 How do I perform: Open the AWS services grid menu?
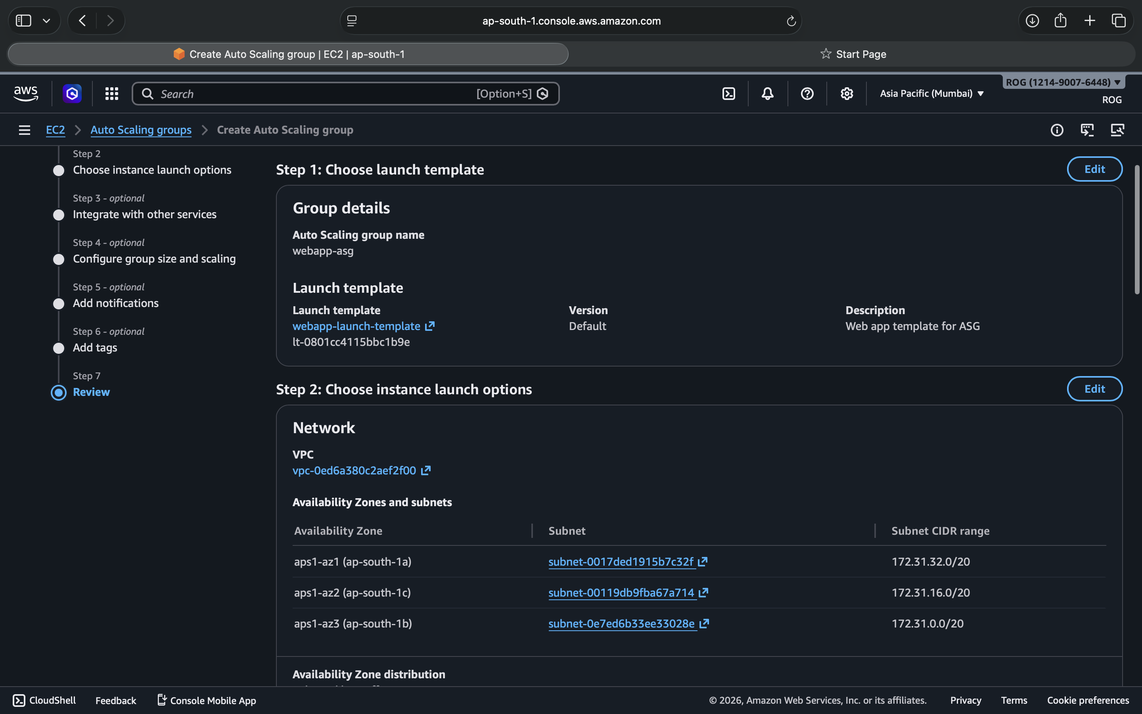pos(111,94)
